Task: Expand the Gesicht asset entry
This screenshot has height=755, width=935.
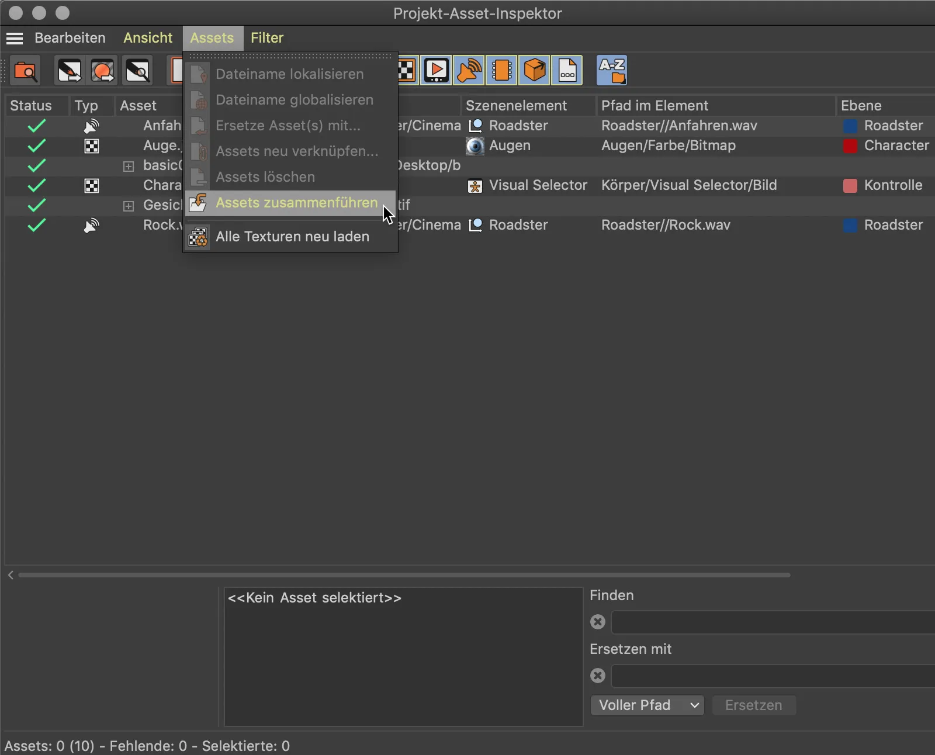Action: click(x=128, y=205)
